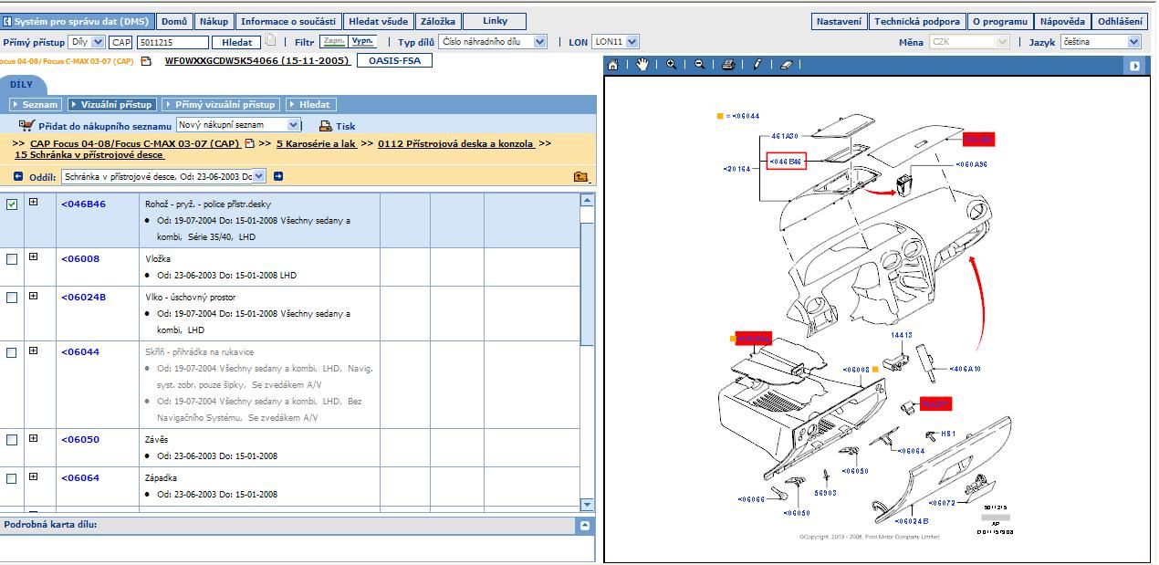Print the diagram with printer icon
Viewport: 1159px width, 565px height.
[728, 65]
